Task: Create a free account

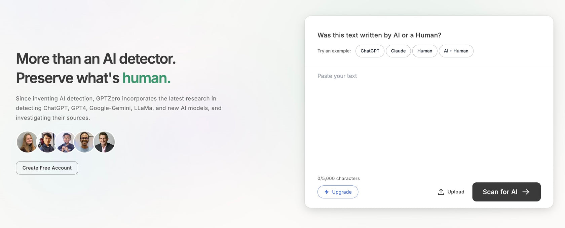Action: click(47, 168)
